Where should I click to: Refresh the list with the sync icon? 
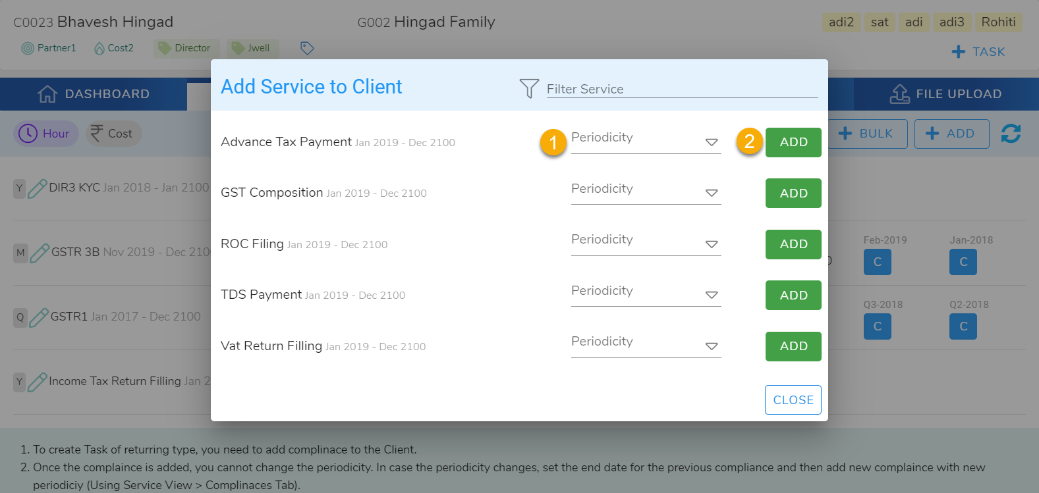(x=1011, y=133)
